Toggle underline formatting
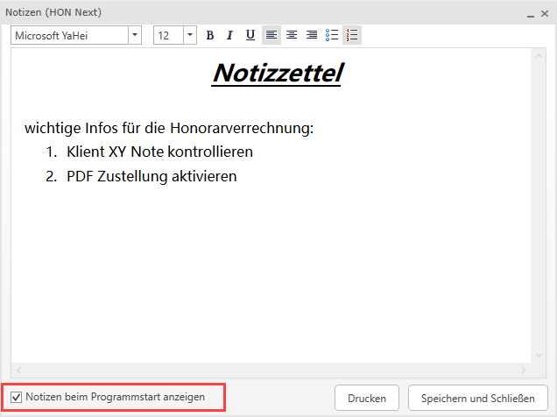 250,35
